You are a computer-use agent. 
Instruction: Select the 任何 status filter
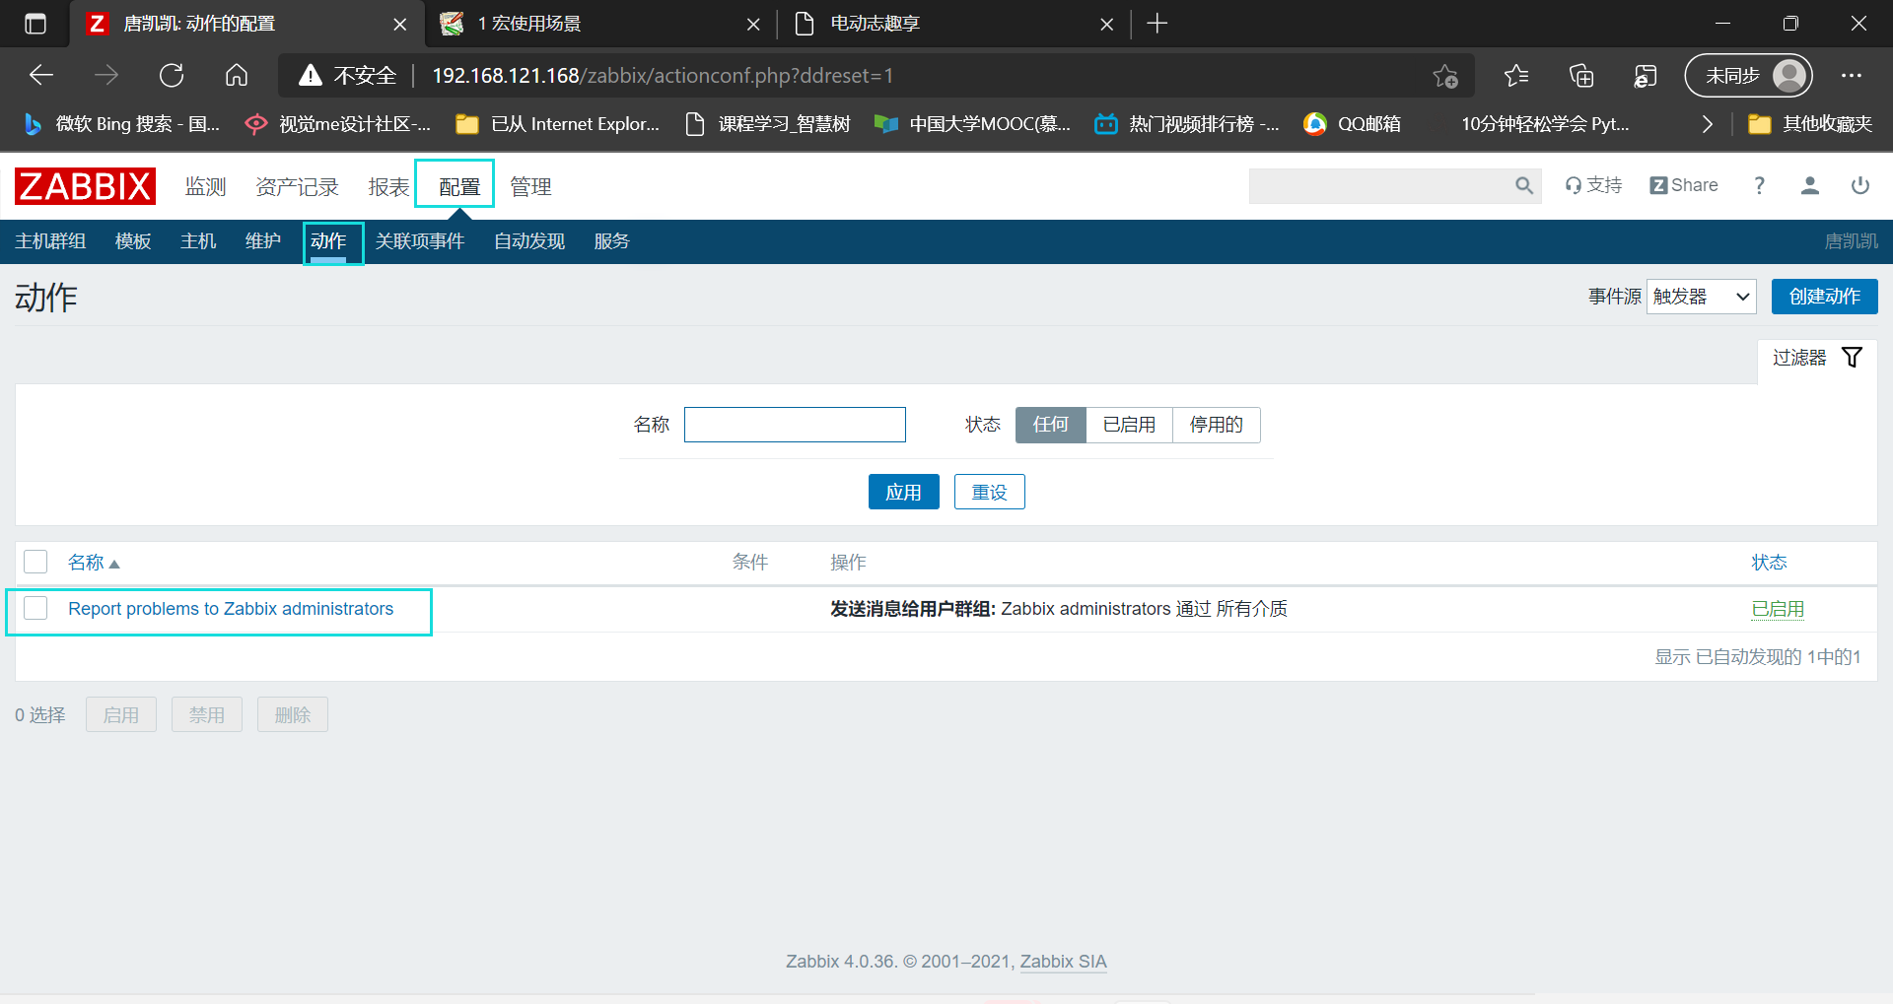[1051, 425]
